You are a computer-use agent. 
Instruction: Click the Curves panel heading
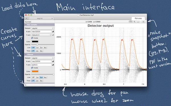[28, 22]
